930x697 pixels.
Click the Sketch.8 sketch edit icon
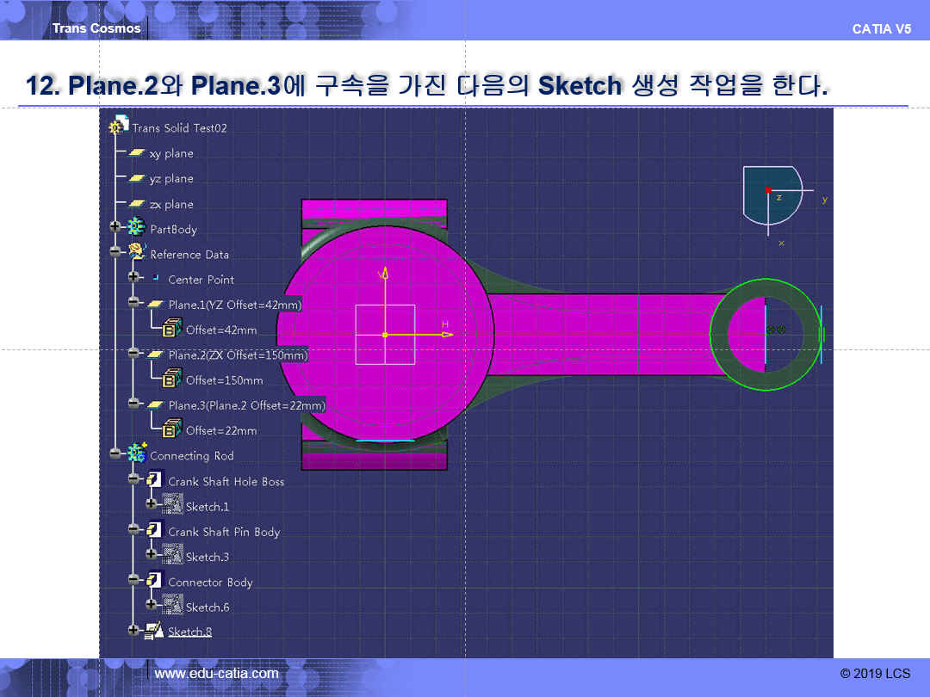(154, 631)
